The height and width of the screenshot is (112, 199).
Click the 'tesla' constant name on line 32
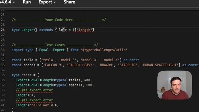[28, 60]
